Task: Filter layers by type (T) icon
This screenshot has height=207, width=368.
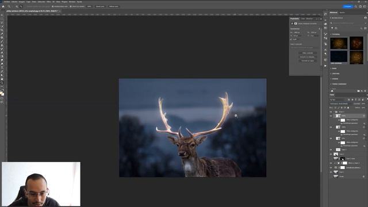Action: (x=356, y=99)
